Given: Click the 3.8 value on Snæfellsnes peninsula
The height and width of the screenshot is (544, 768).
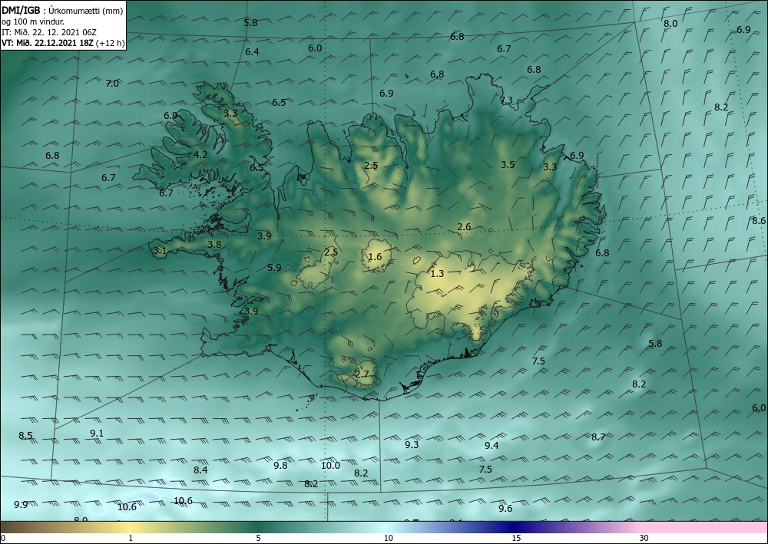Looking at the screenshot, I should click(x=214, y=245).
